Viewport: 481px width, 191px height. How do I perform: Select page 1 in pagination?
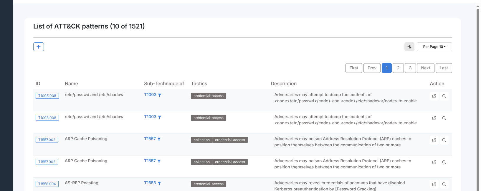387,68
